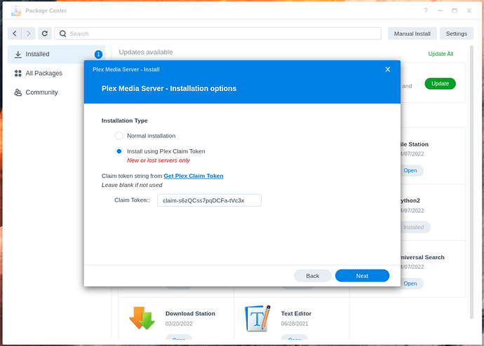This screenshot has width=484, height=346.
Task: Click Back in the install wizard
Action: pyautogui.click(x=313, y=276)
